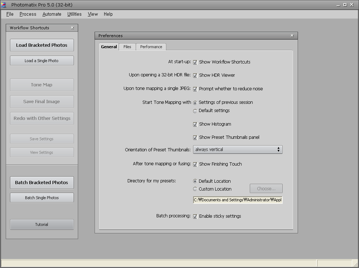Image resolution: width=359 pixels, height=268 pixels.
Task: Toggle Show Preset Thumbnails panel checkbox
Action: (x=195, y=137)
